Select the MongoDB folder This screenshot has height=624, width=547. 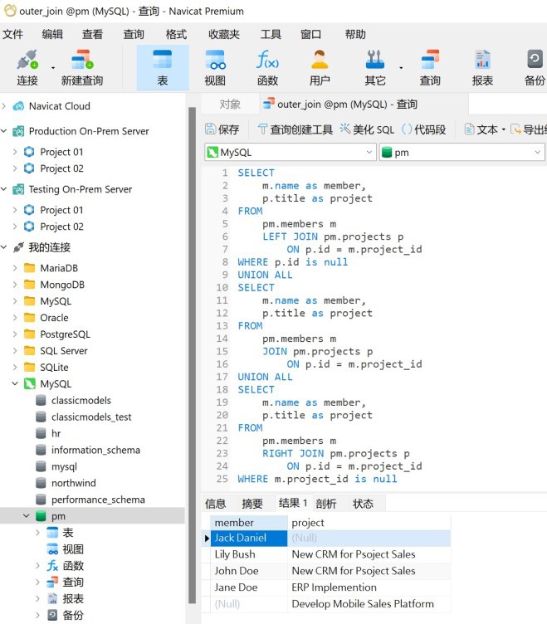coord(62,285)
